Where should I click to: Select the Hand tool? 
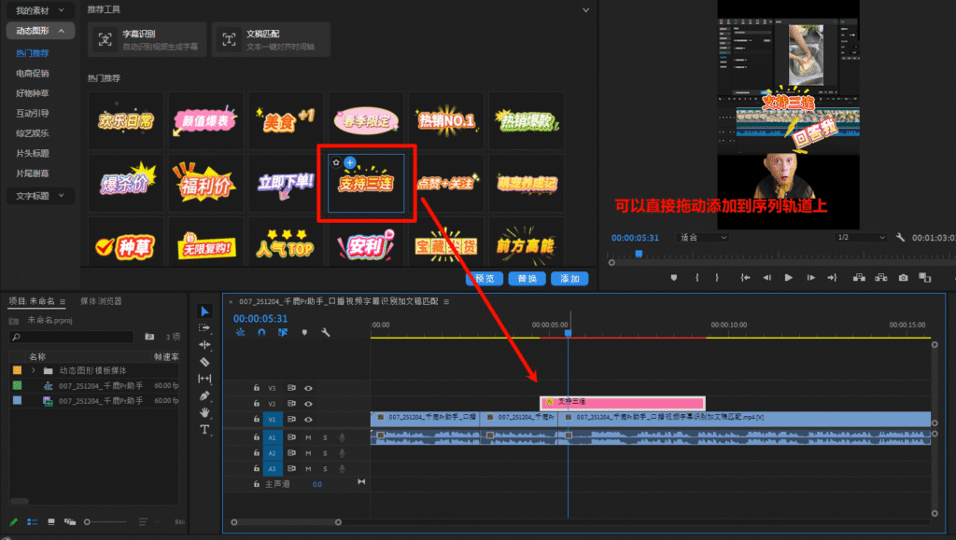[x=205, y=412]
